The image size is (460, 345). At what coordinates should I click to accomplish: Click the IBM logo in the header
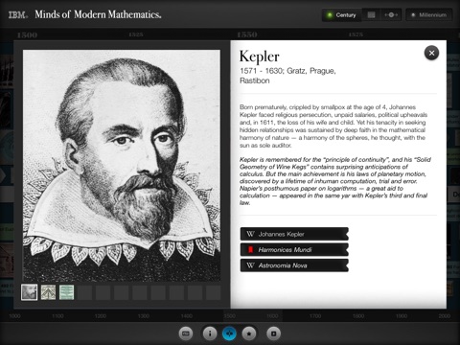click(18, 14)
